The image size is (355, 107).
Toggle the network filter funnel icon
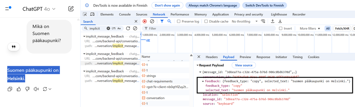[162, 21]
